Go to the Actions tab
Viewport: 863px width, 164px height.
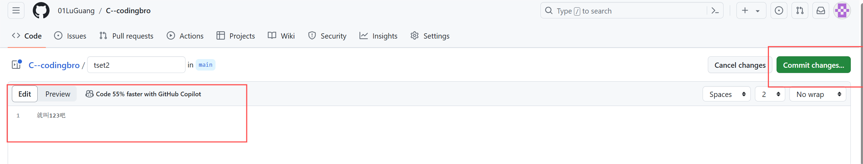(x=185, y=36)
